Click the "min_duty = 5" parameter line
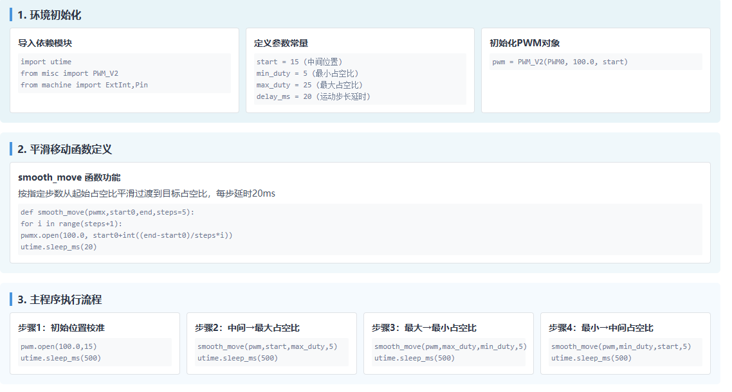The width and height of the screenshot is (732, 392). [307, 73]
